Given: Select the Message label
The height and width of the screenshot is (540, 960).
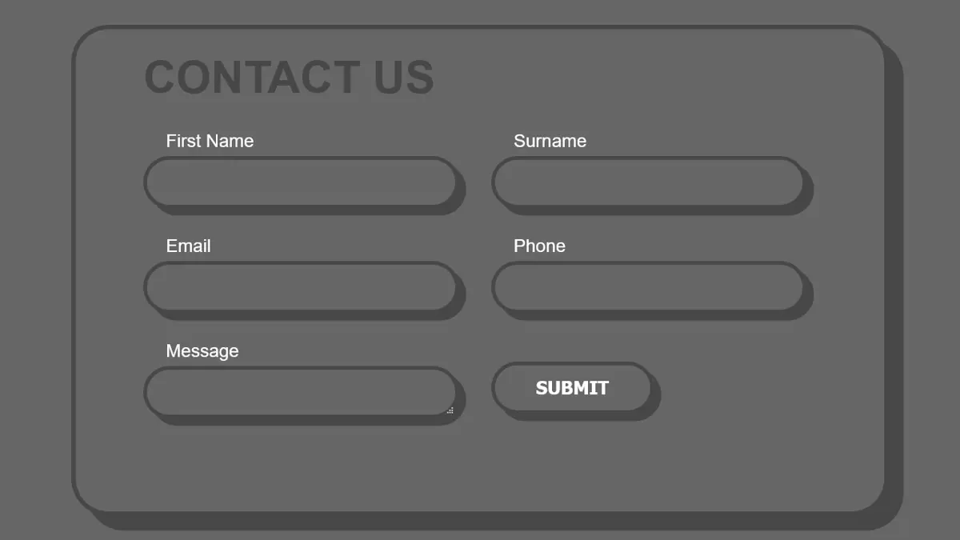Looking at the screenshot, I should tap(202, 350).
